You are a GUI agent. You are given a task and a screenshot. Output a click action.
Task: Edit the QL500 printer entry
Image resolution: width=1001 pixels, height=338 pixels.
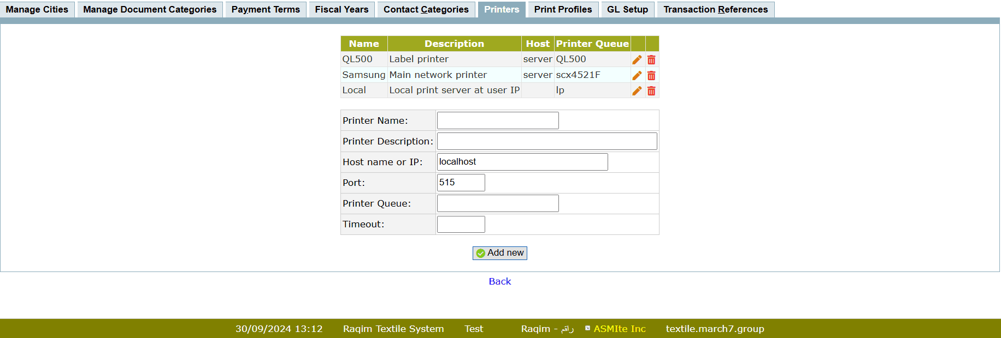click(x=637, y=60)
